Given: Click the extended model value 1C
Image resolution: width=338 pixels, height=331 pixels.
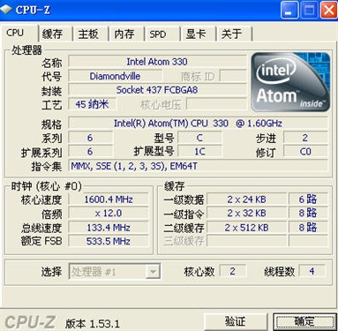Looking at the screenshot, I should [199, 152].
